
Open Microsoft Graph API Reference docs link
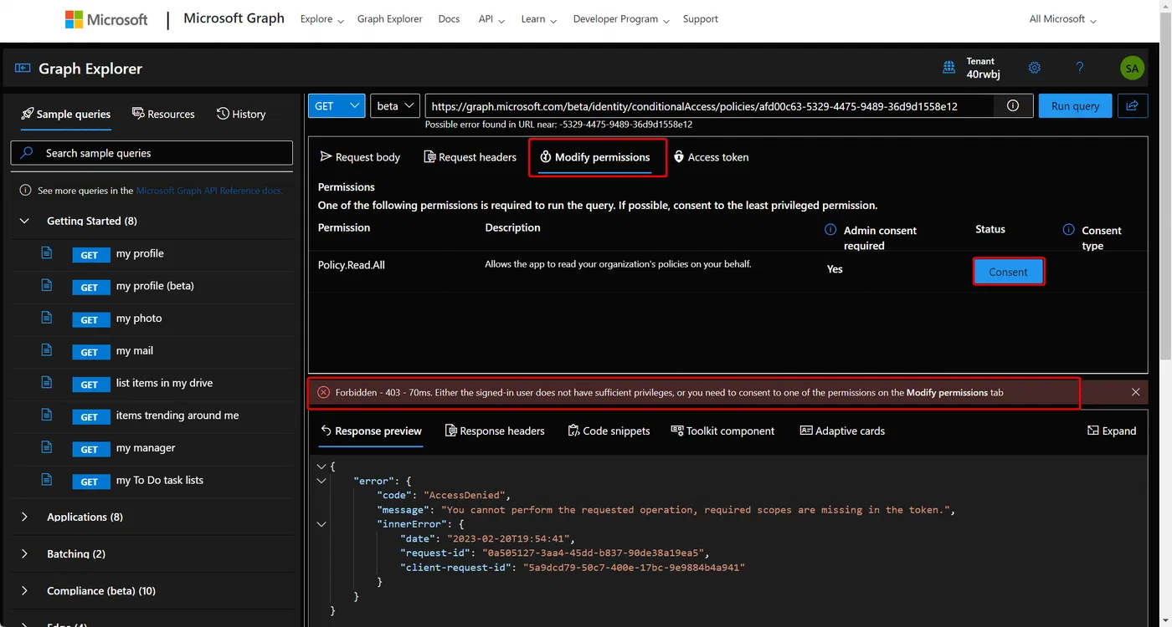click(209, 191)
